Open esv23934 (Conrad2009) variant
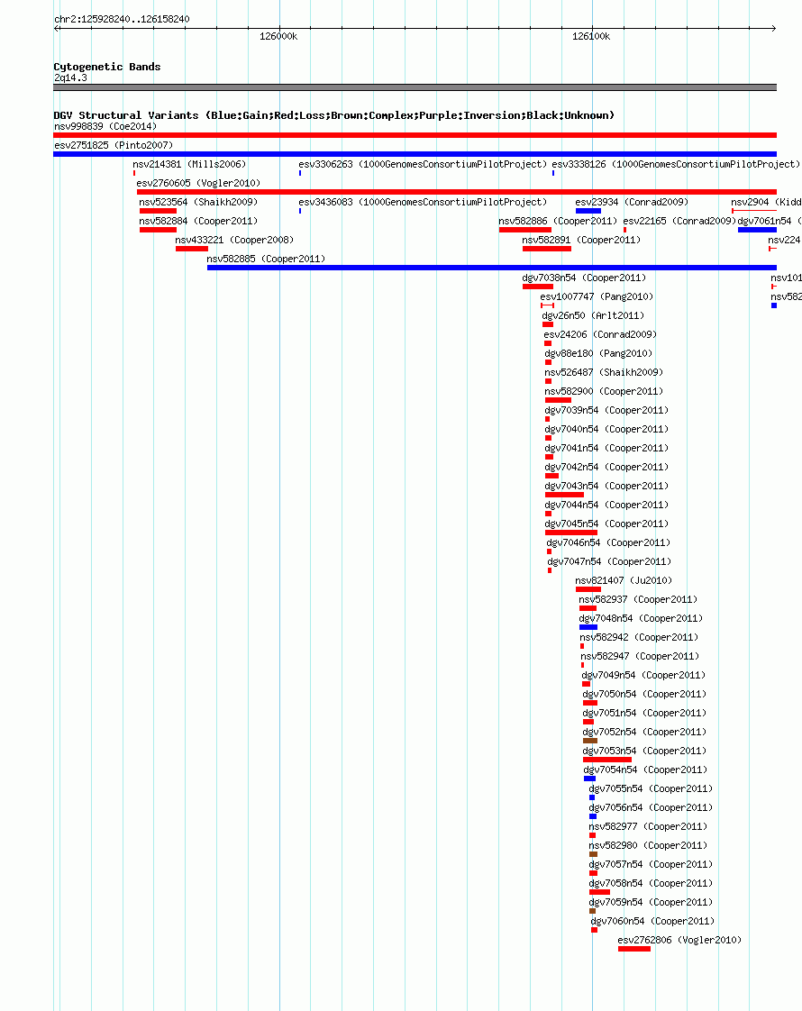Image resolution: width=802 pixels, height=1011 pixels. 632,202
